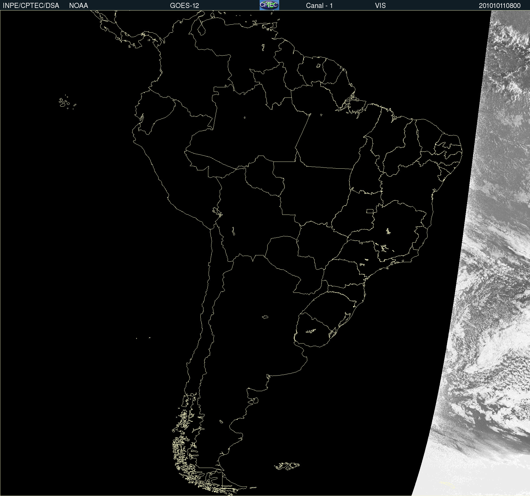Click the NOAA label in header

pyautogui.click(x=79, y=6)
